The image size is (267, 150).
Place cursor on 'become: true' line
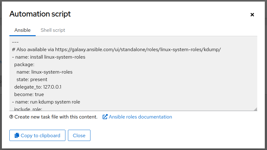(x=29, y=94)
